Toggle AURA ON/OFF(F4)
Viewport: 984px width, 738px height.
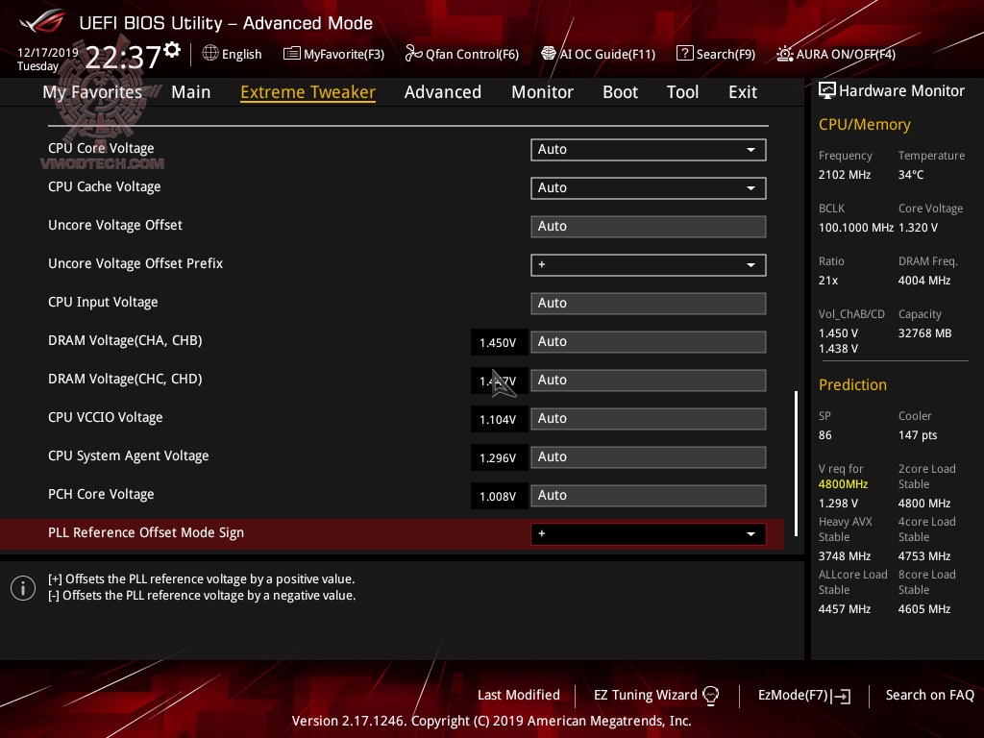tap(836, 54)
